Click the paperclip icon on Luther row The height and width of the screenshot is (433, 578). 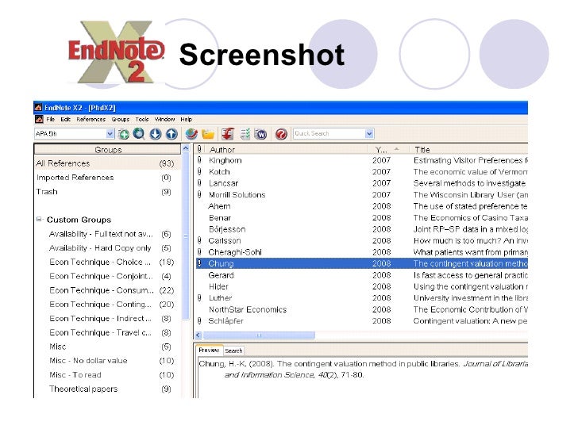tap(199, 298)
